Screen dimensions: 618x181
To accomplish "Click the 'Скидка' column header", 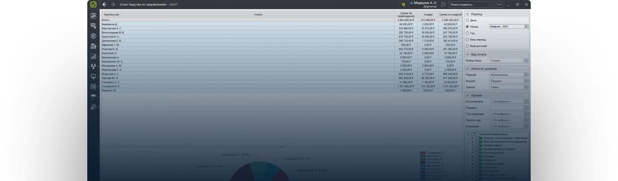I will pyautogui.click(x=427, y=15).
